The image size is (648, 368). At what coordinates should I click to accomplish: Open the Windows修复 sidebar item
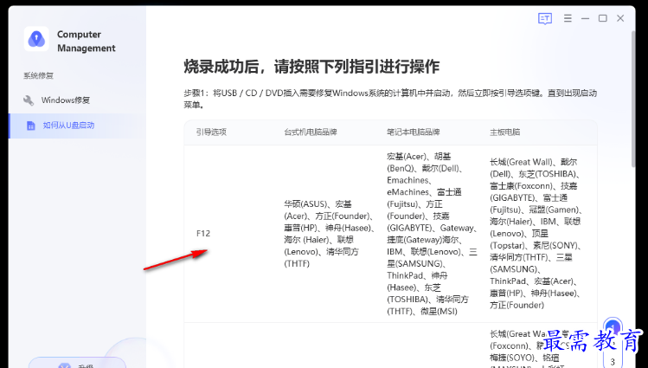77,100
